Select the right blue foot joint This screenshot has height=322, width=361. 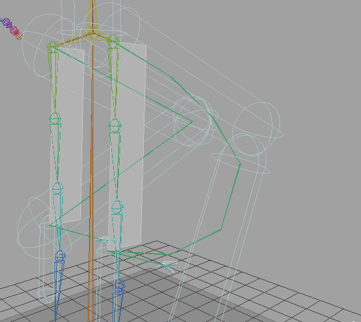[120, 286]
